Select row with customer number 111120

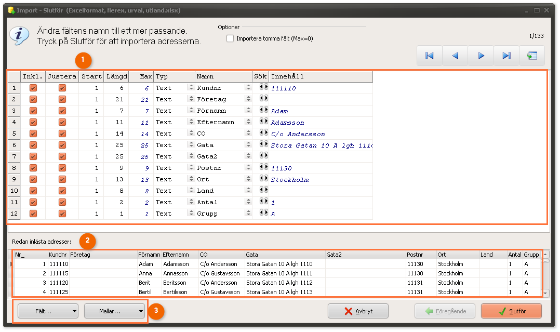[277, 283]
